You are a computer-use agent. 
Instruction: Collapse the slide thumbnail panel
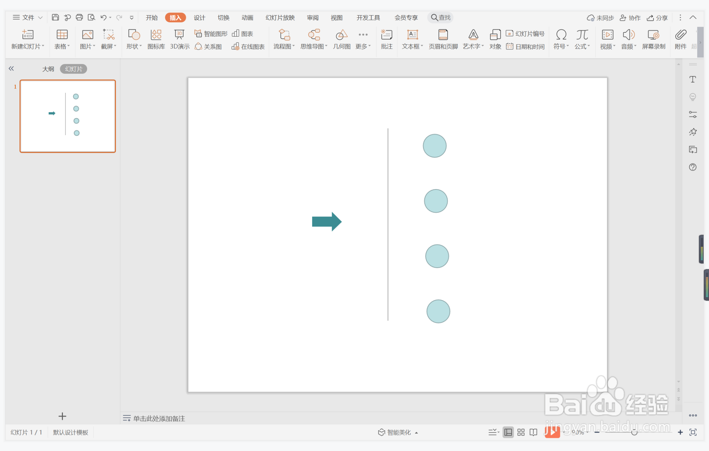point(11,69)
